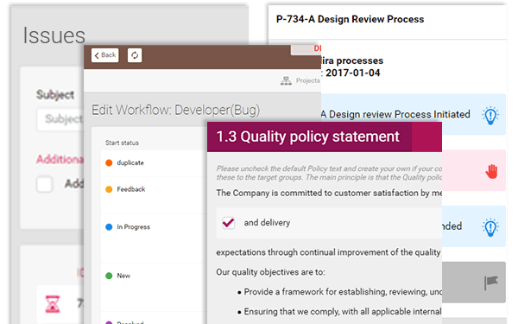518x324 pixels.
Task: Click the P-734-A Design Review Process title
Action: [x=350, y=19]
